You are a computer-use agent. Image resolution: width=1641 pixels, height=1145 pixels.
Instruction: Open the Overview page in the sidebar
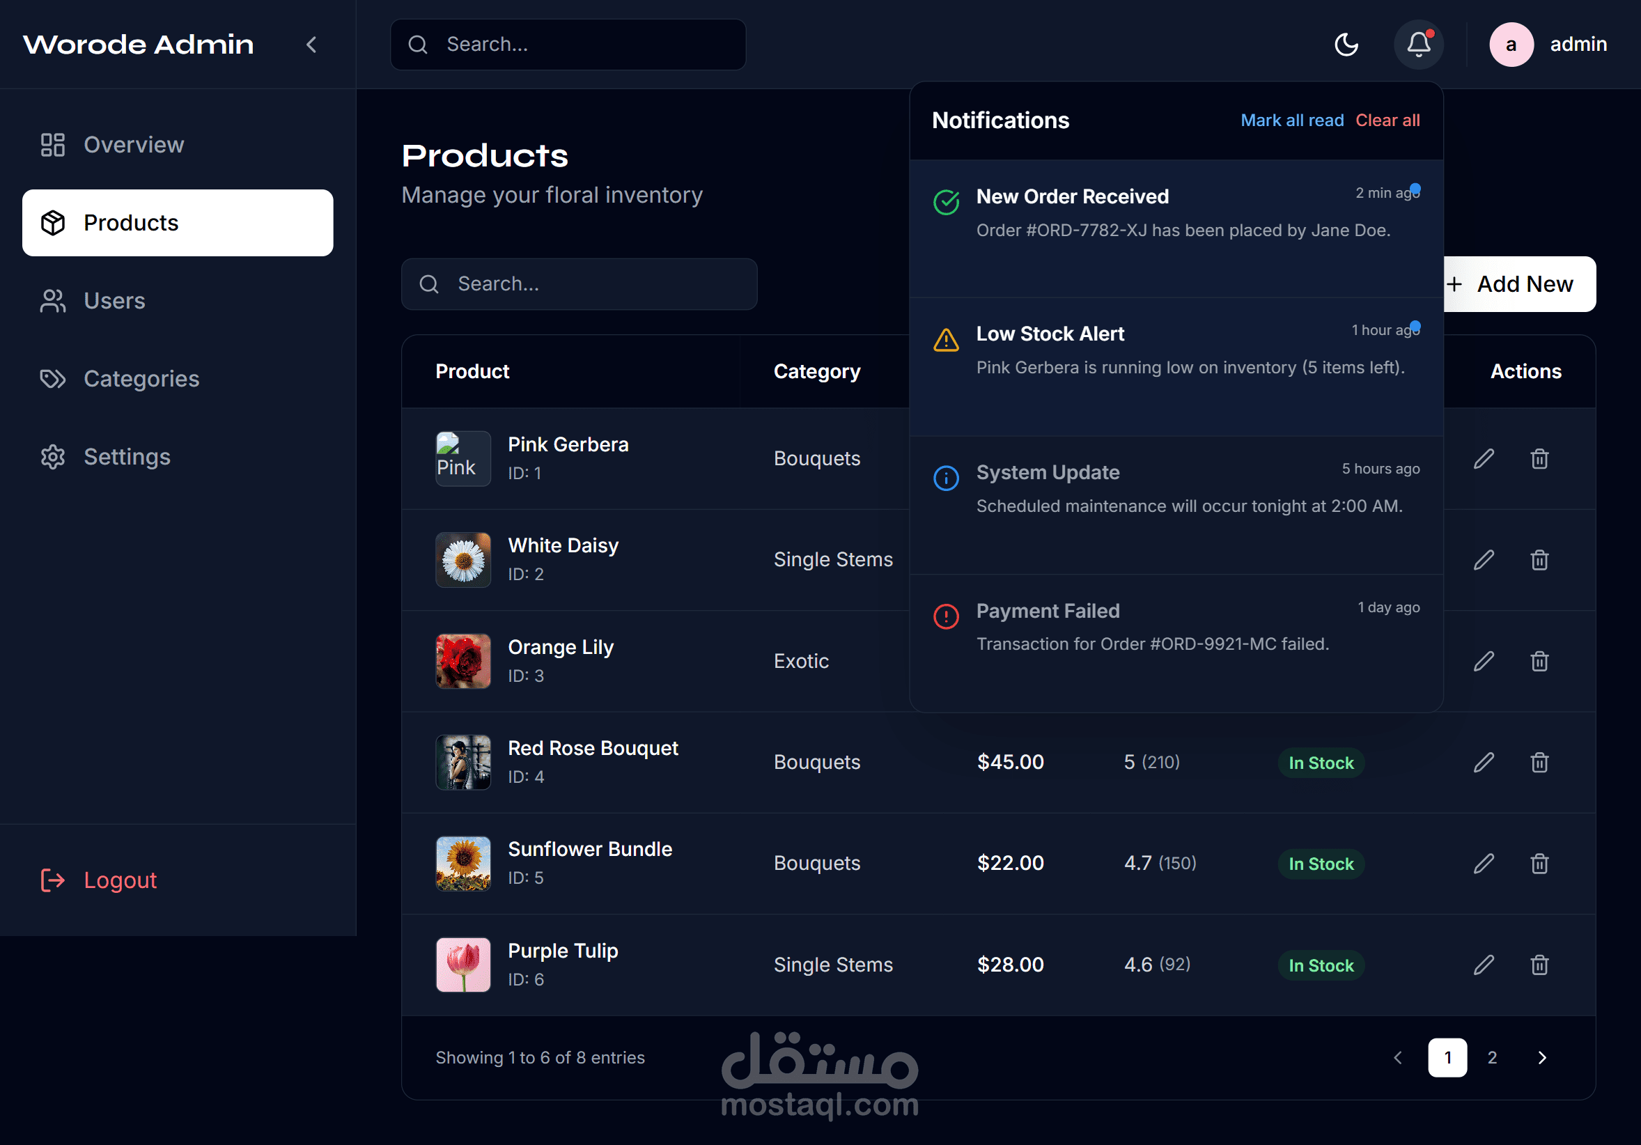[134, 144]
